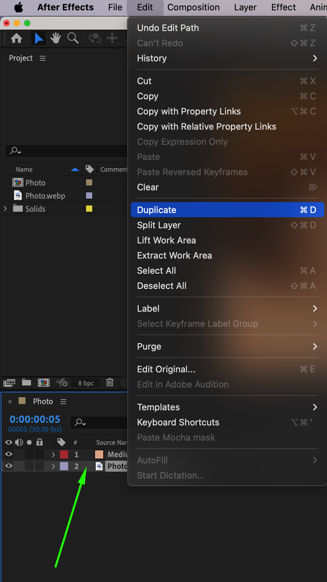Activate the Selection arrow tool
327x582 pixels.
pyautogui.click(x=39, y=38)
